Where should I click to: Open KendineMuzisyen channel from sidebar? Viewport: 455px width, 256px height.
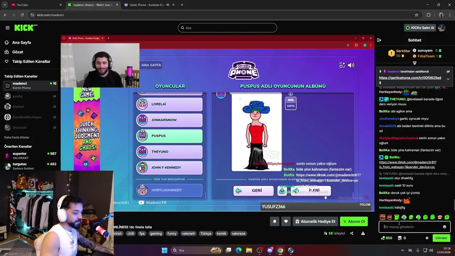30,117
